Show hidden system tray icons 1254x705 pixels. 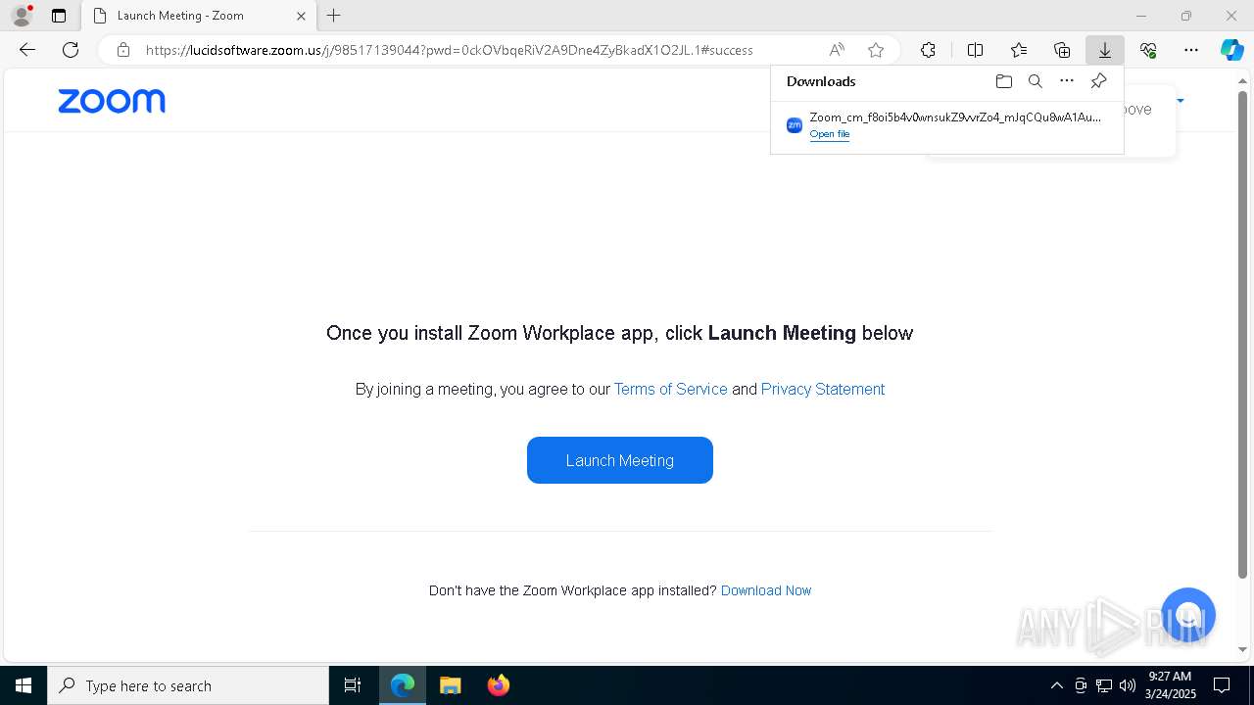(1056, 685)
